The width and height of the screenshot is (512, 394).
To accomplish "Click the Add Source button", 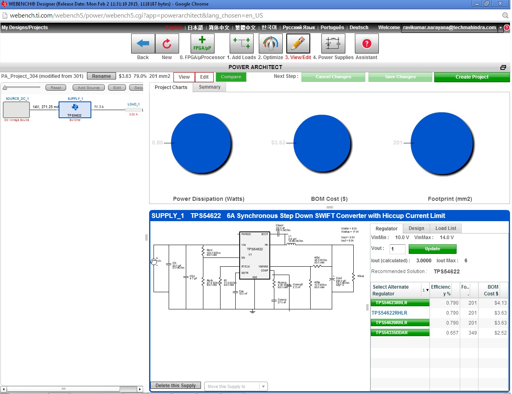I will click(x=89, y=88).
